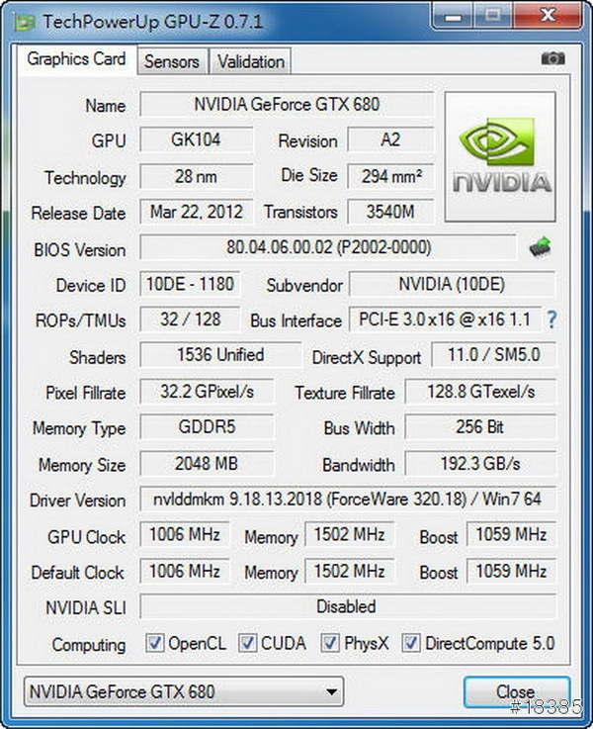This screenshot has width=593, height=729.
Task: Click the Computing label text
Action: (x=89, y=645)
